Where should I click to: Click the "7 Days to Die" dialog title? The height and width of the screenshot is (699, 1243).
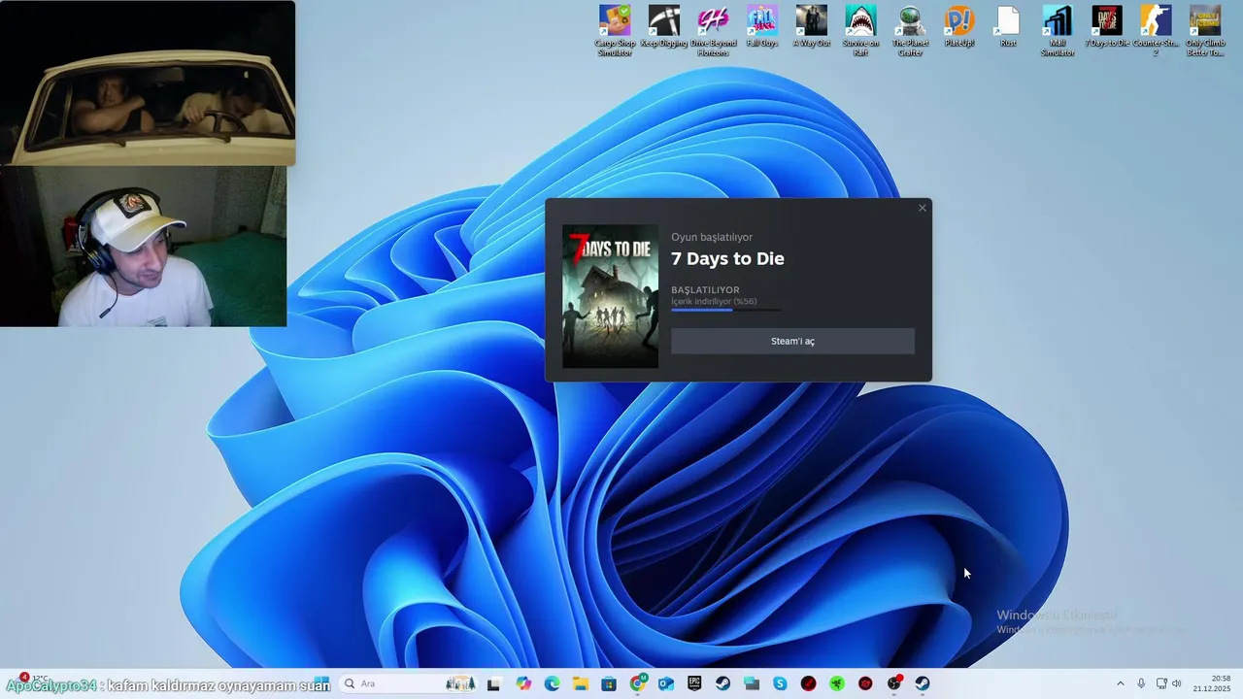[727, 259]
